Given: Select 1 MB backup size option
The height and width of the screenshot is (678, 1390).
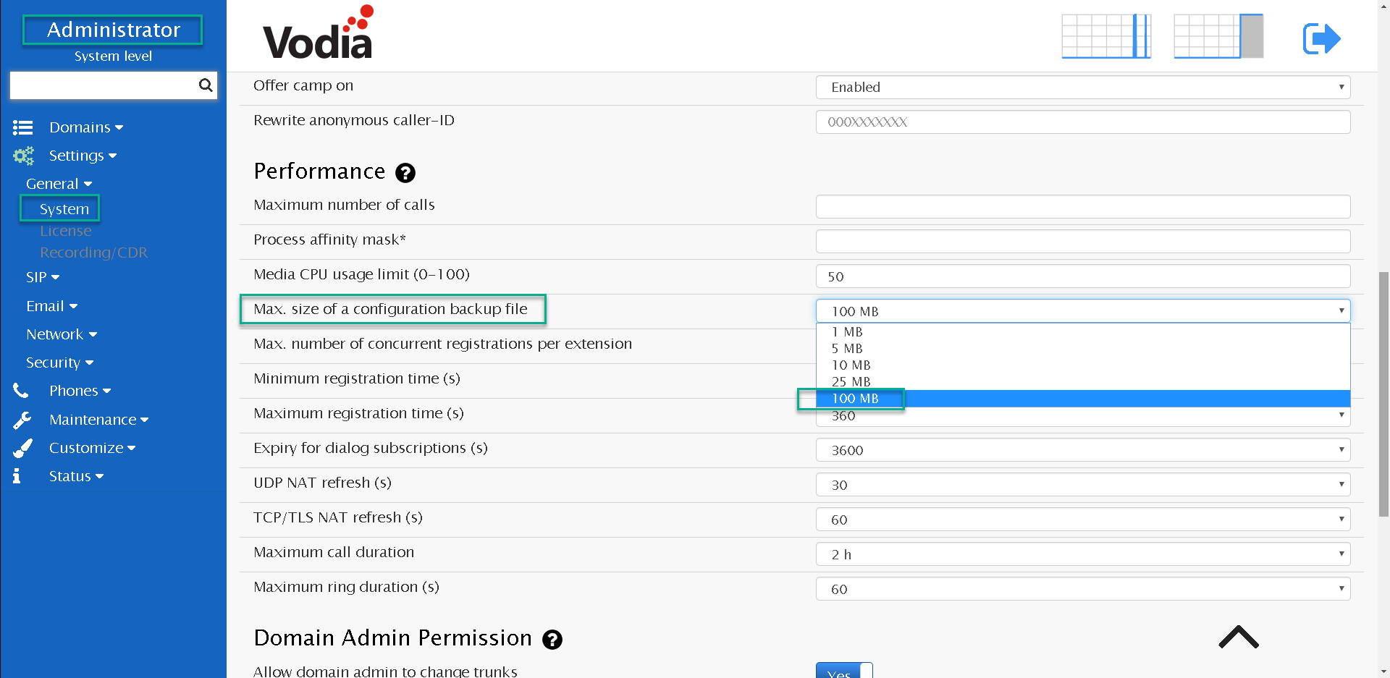Looking at the screenshot, I should [1083, 332].
